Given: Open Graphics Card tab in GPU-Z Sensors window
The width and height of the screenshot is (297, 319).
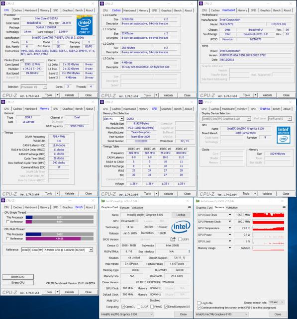Looking at the screenshot, I should pos(204,208).
